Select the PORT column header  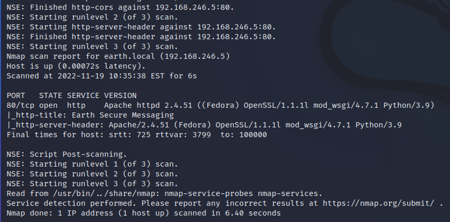point(16,95)
